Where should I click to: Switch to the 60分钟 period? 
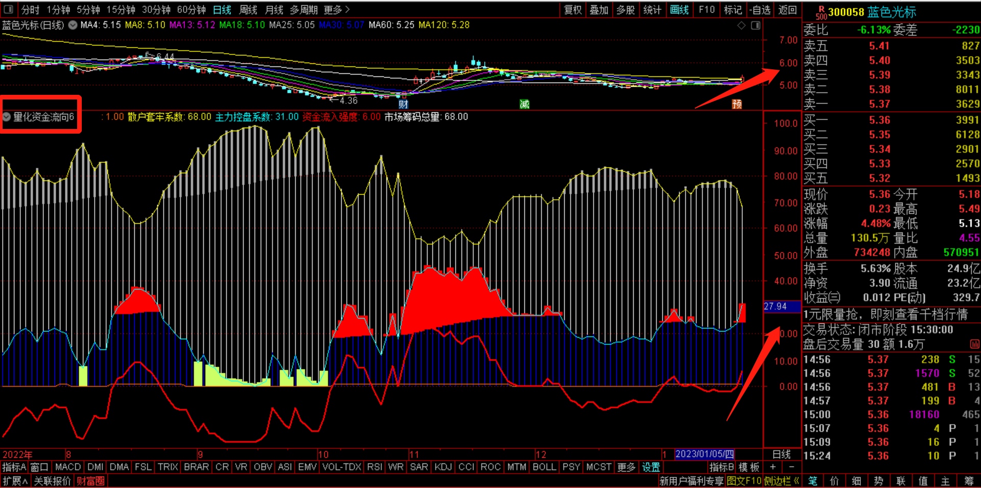click(x=192, y=10)
